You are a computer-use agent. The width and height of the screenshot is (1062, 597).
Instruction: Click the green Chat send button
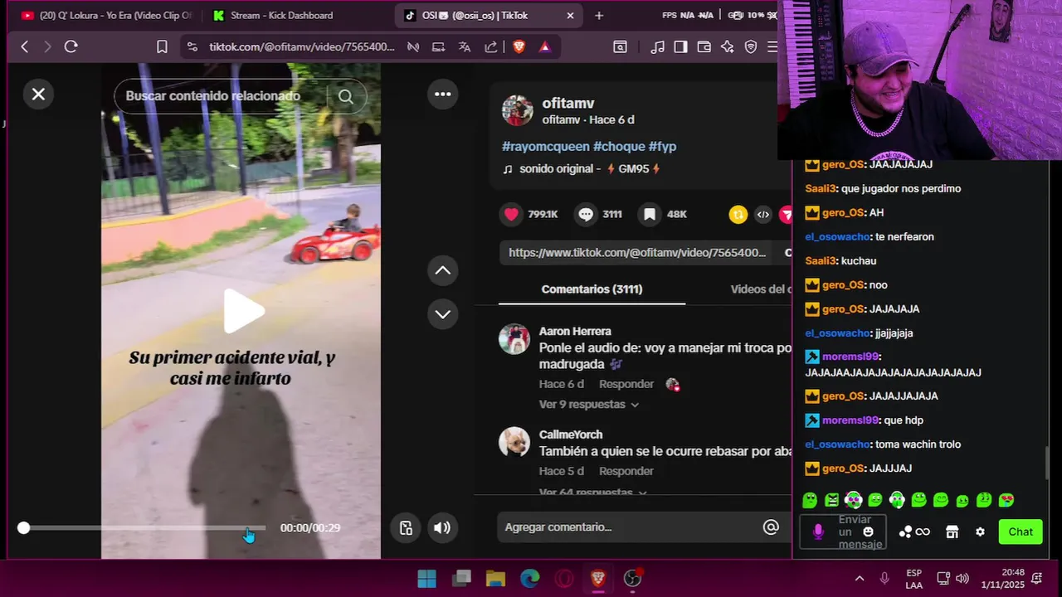tap(1021, 532)
